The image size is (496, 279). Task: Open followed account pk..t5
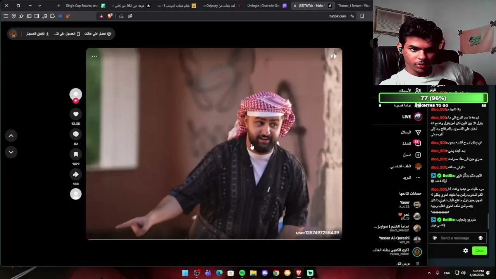pos(410,216)
